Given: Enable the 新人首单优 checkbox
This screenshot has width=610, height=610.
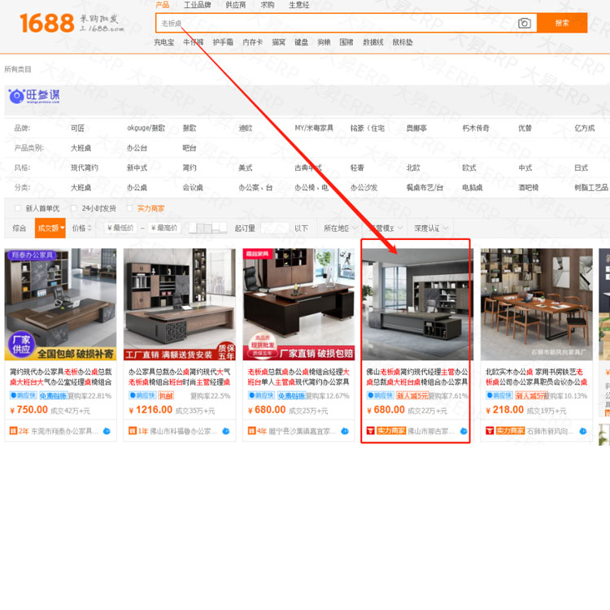Looking at the screenshot, I should (x=18, y=208).
